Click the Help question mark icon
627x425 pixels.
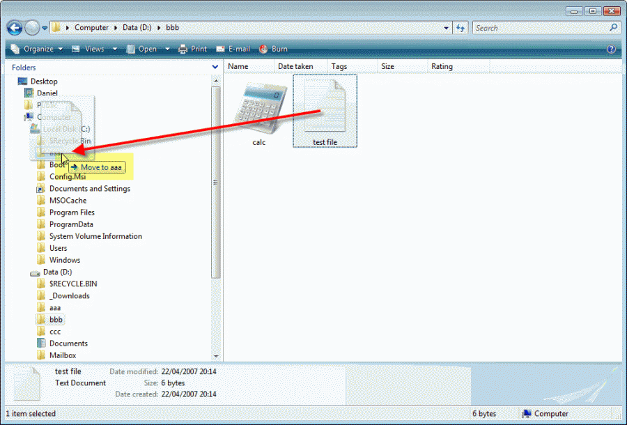pos(611,49)
